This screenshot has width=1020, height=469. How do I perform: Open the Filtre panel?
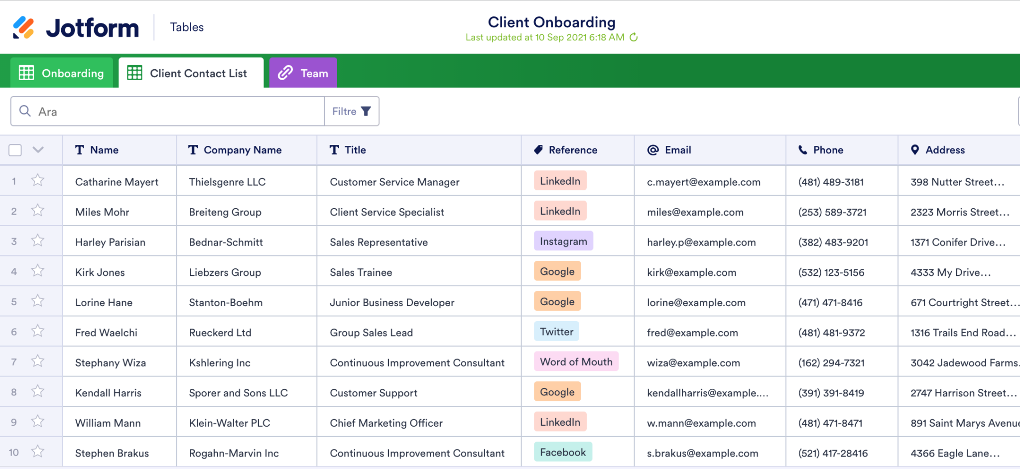pyautogui.click(x=351, y=111)
